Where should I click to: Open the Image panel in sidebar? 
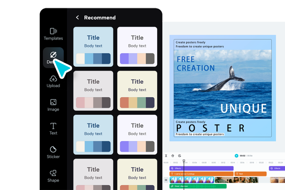(x=53, y=105)
